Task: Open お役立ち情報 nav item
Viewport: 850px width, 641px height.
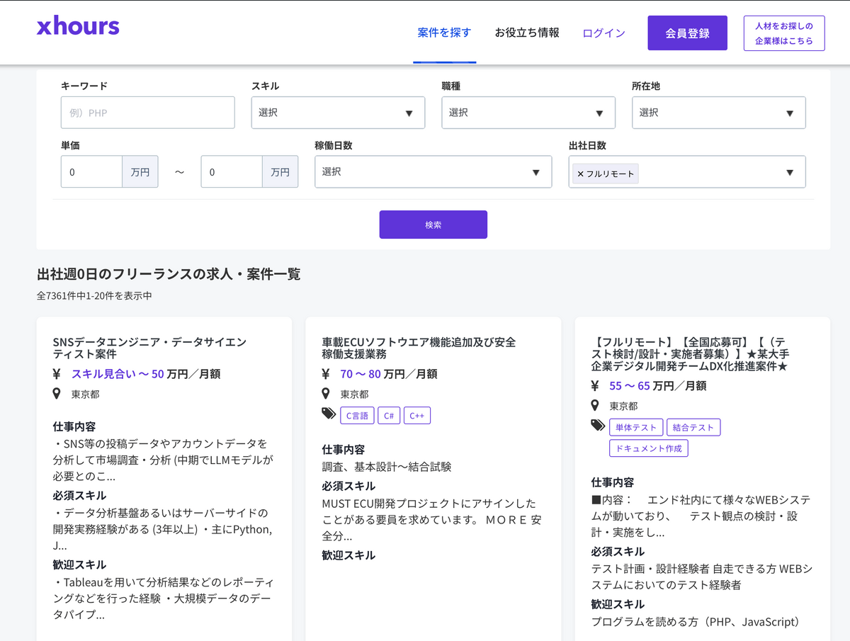Action: click(x=527, y=33)
